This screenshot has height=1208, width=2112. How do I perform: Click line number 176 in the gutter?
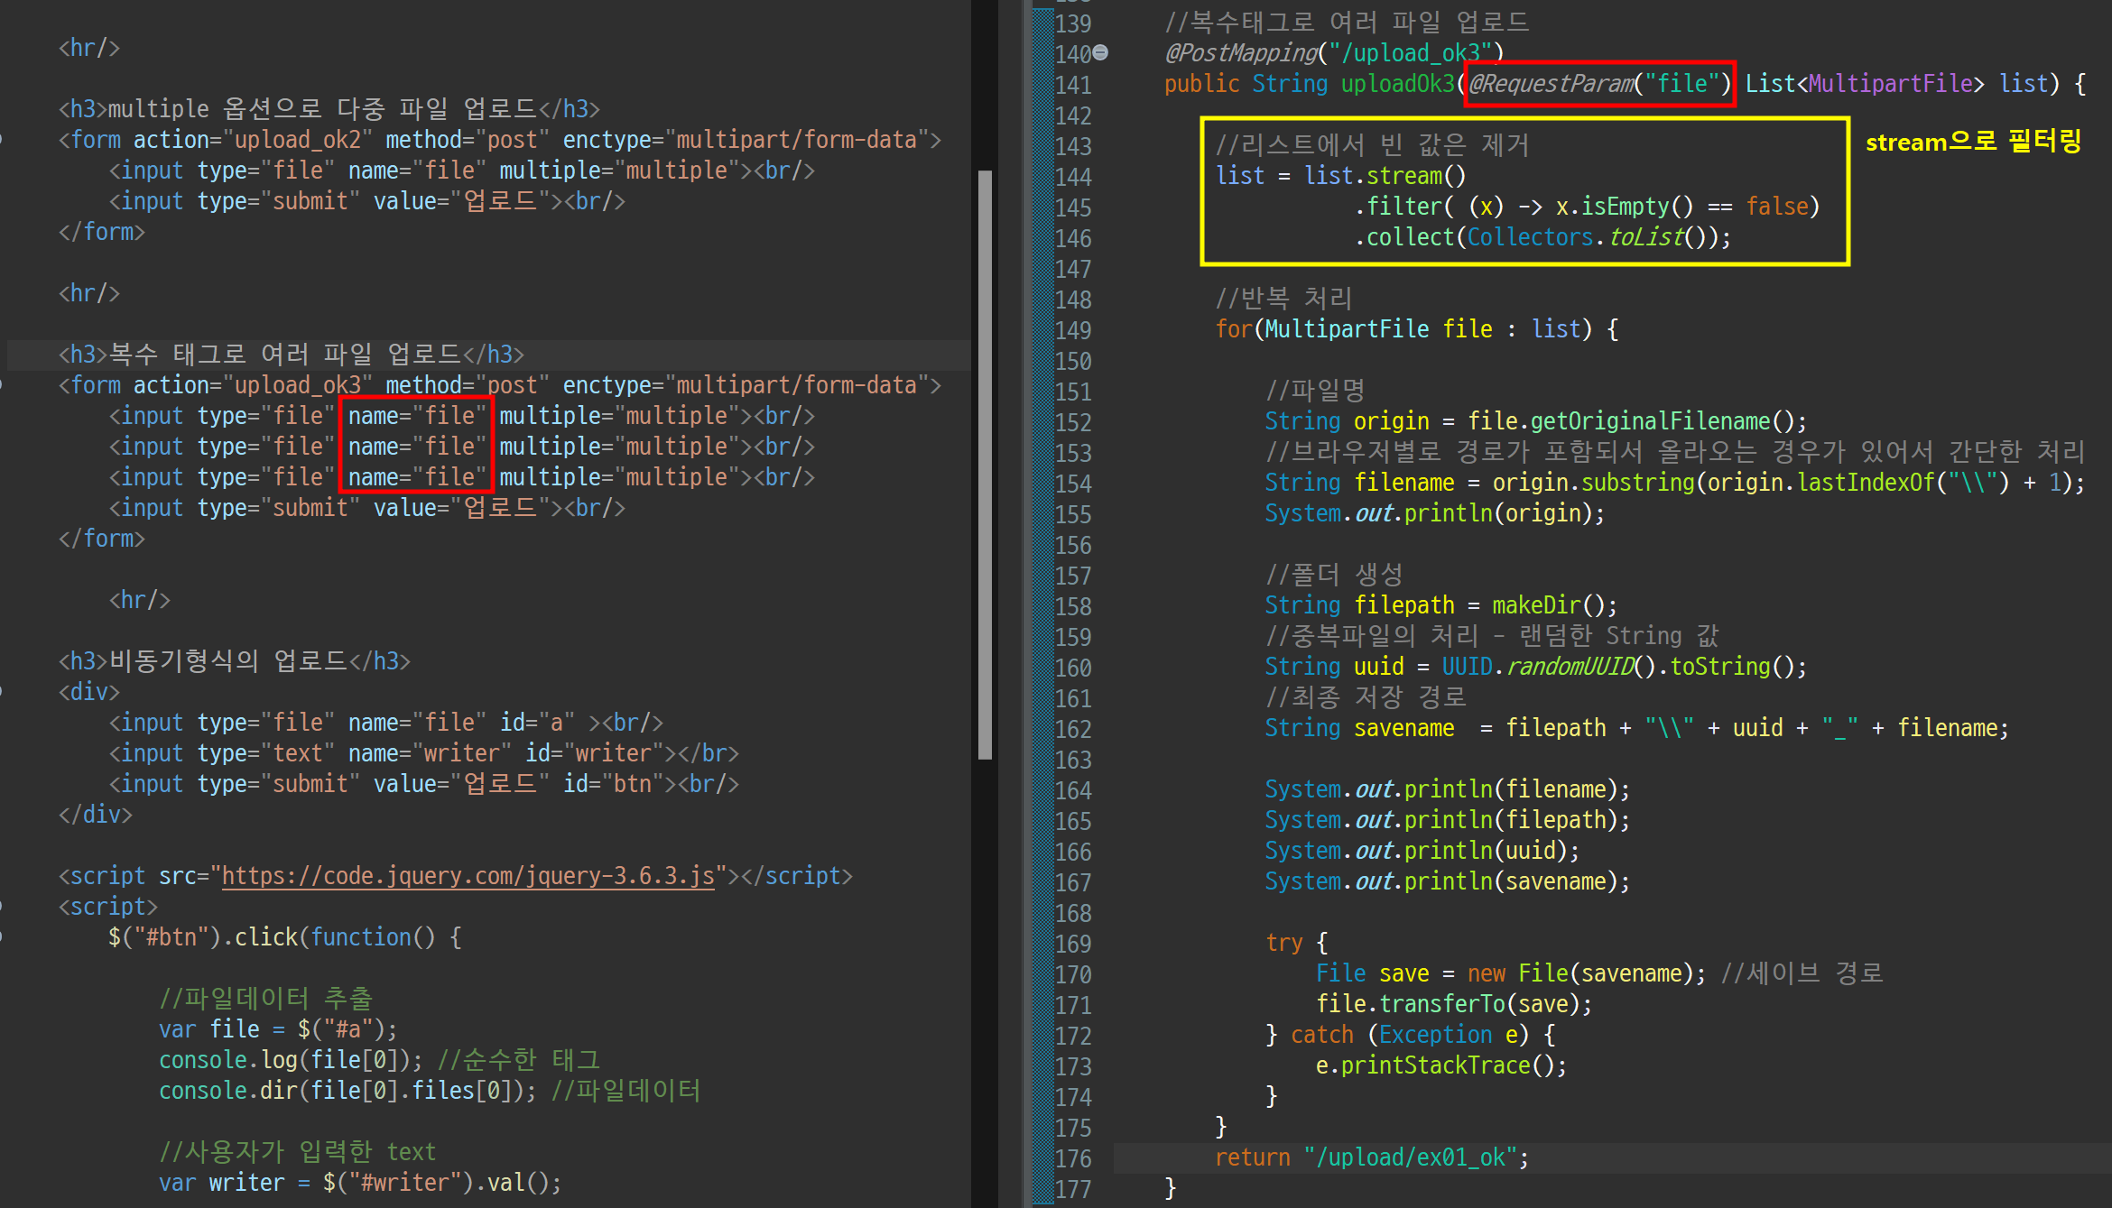(1073, 1158)
